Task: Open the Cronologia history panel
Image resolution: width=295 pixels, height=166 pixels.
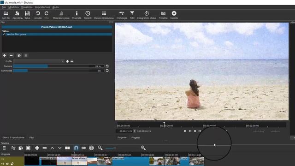Action: 122,15
